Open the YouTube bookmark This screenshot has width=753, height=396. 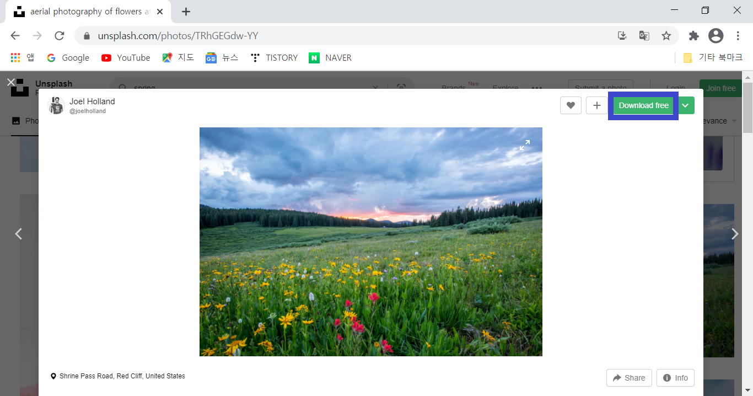tap(126, 57)
